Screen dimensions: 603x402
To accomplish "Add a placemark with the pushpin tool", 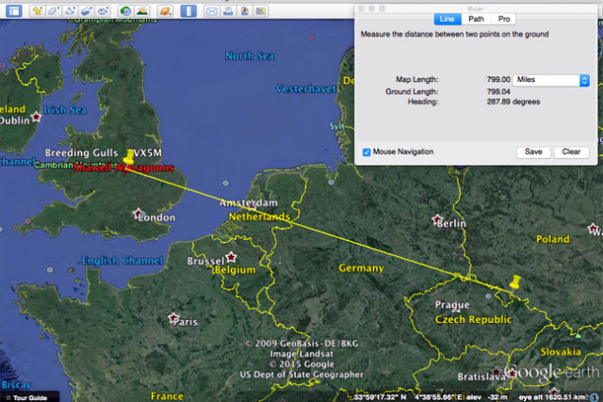I will coord(38,11).
